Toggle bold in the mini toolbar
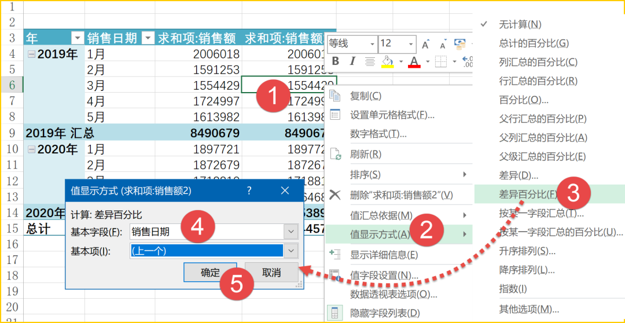 336,61
